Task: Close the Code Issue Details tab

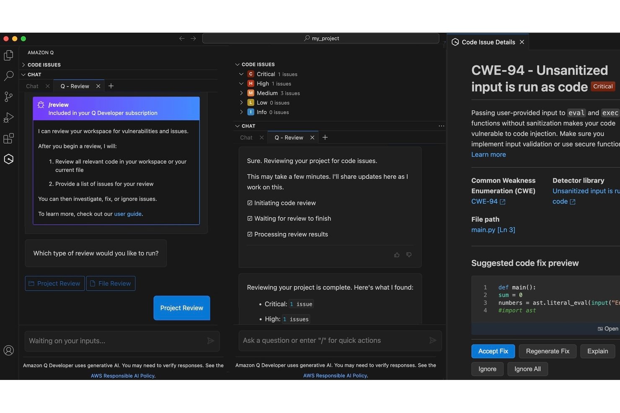Action: pos(522,42)
